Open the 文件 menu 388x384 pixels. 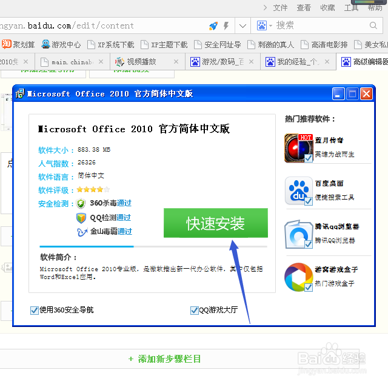point(280,8)
